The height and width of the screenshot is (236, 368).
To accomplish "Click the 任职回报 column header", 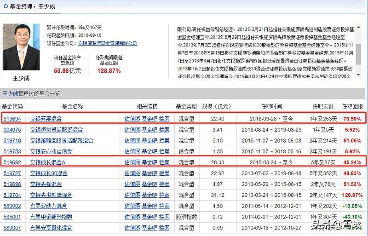I will [x=352, y=107].
